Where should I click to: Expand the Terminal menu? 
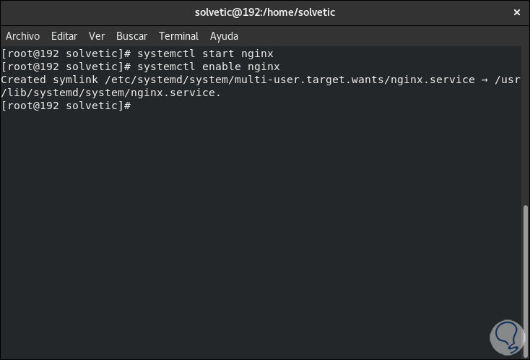[178, 36]
